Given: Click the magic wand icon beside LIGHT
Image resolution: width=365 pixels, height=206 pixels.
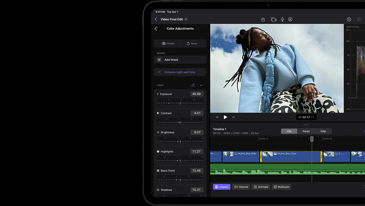Looking at the screenshot, I should tap(193, 85).
